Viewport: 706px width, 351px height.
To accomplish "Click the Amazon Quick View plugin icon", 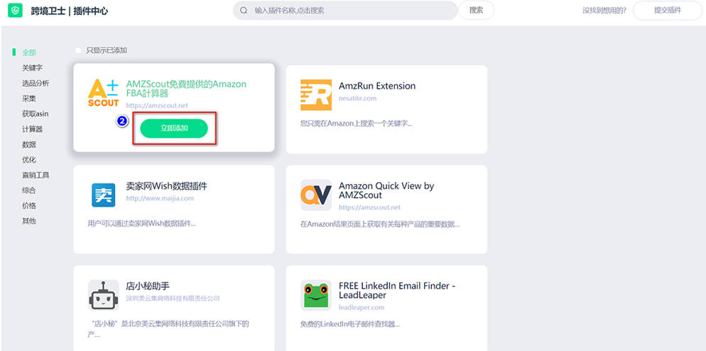I will 316,195.
